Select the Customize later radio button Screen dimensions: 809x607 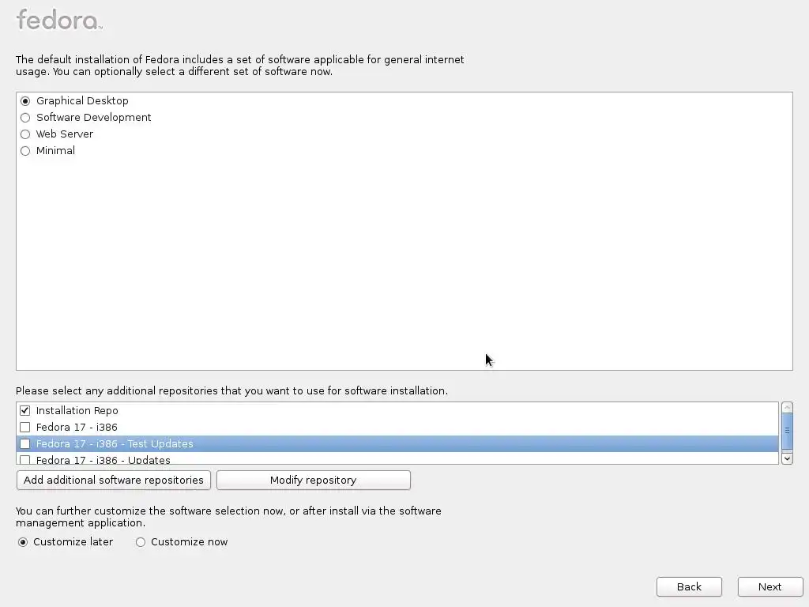[x=23, y=542]
